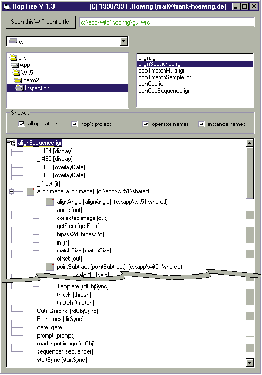Select penCap.igr in the file list
The image size is (262, 375).
coord(152,84)
